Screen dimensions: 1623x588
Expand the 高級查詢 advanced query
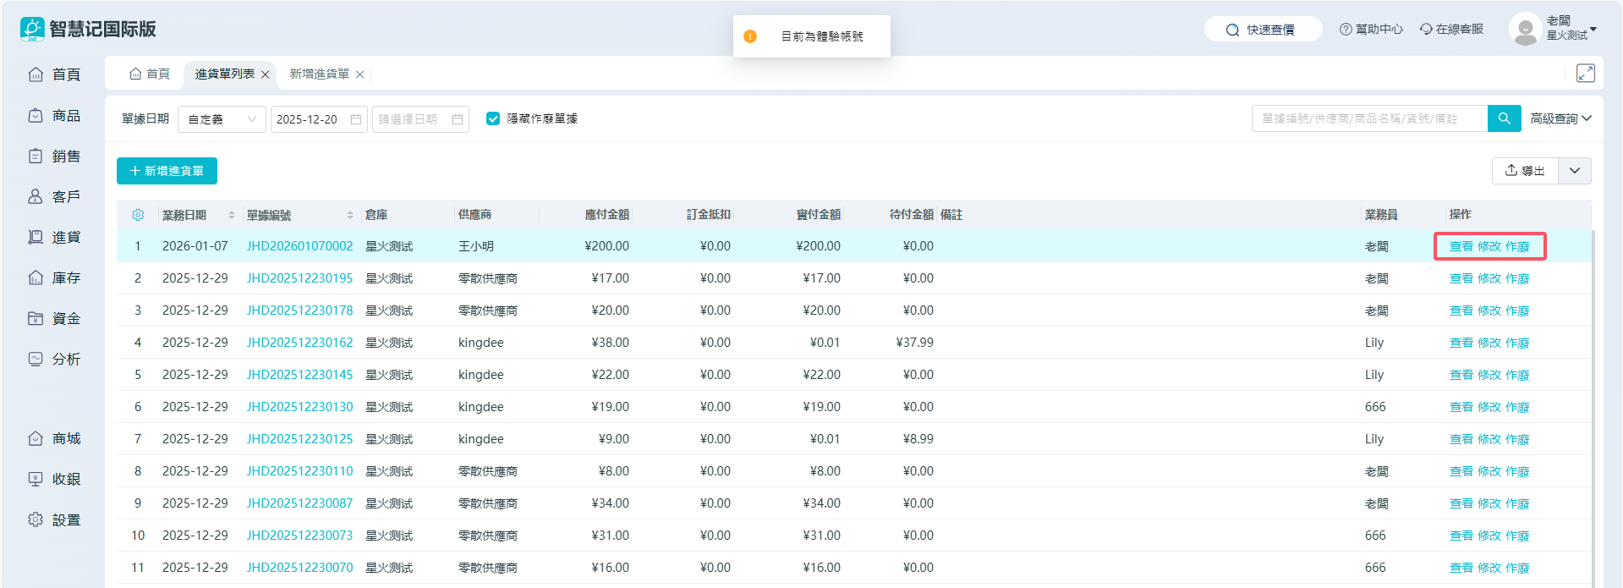click(x=1560, y=118)
